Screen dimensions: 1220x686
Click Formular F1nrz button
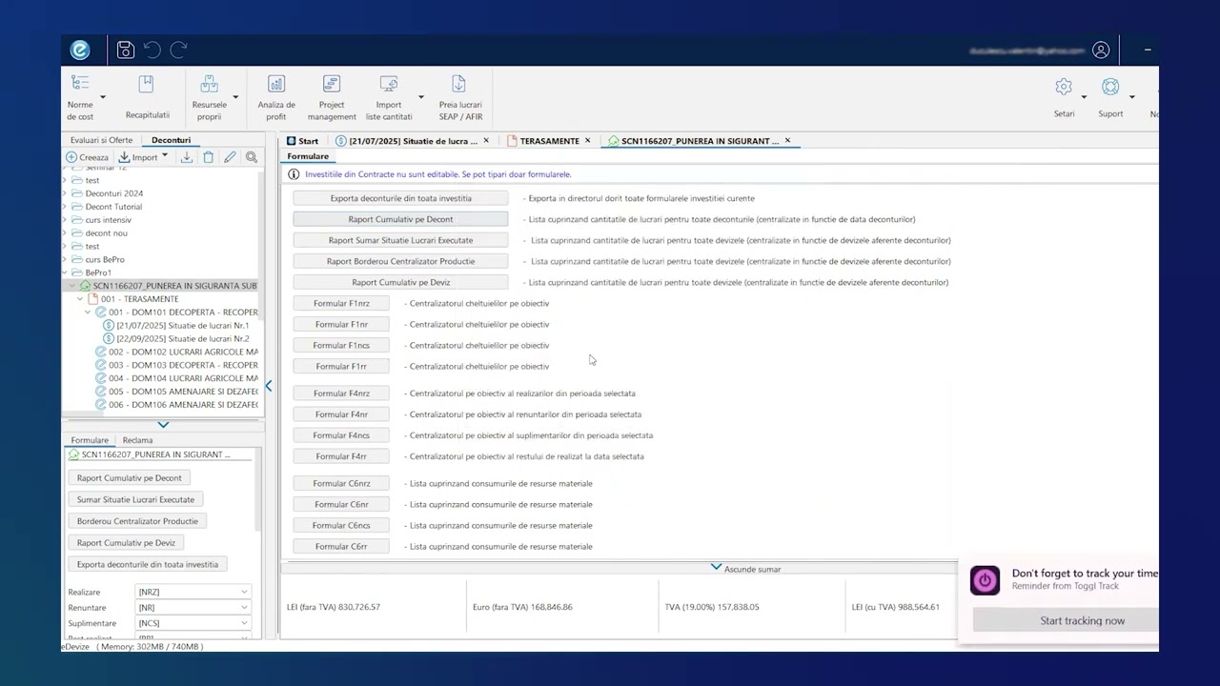(x=341, y=303)
